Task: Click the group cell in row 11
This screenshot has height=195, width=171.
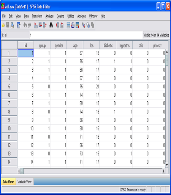Action: pyautogui.click(x=42, y=137)
